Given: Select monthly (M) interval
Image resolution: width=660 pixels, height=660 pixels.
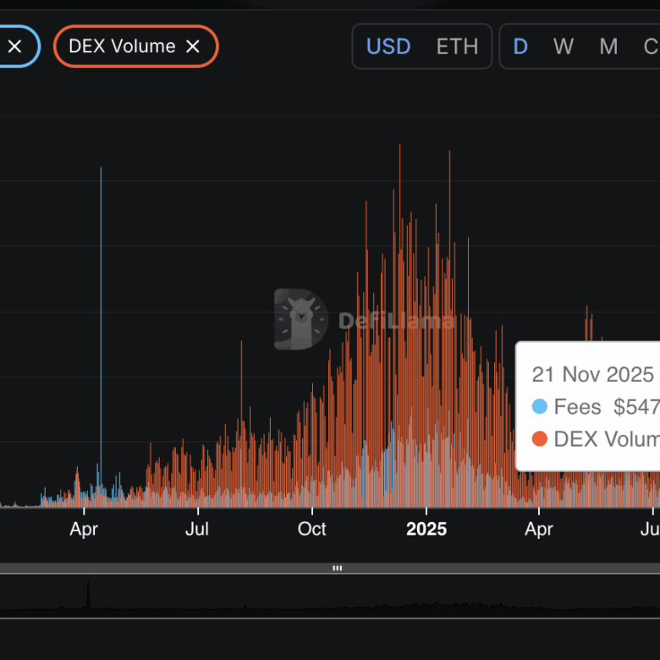Looking at the screenshot, I should [608, 47].
